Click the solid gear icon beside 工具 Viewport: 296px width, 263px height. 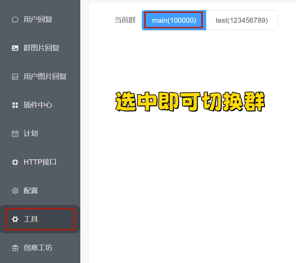(15, 219)
